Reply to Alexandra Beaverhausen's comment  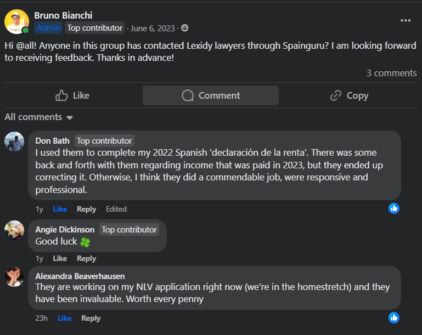tap(91, 318)
